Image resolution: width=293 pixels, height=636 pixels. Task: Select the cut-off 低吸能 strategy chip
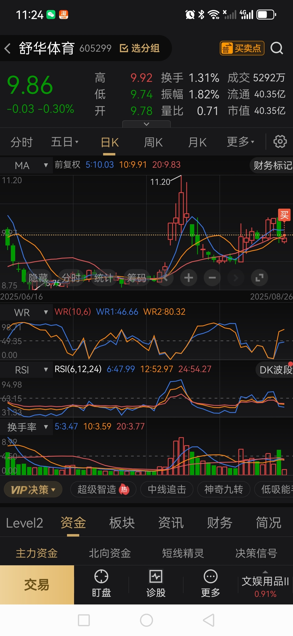274,490
